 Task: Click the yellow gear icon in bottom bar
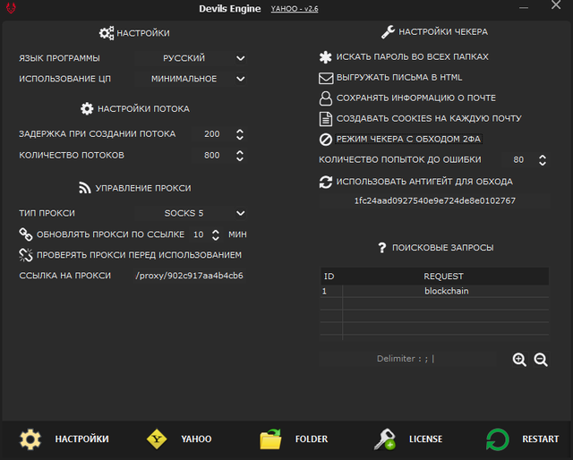30,439
